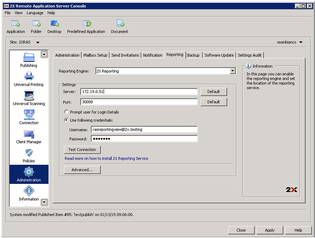
Task: Open the 2X Reporting Service install link
Action: pyautogui.click(x=106, y=158)
